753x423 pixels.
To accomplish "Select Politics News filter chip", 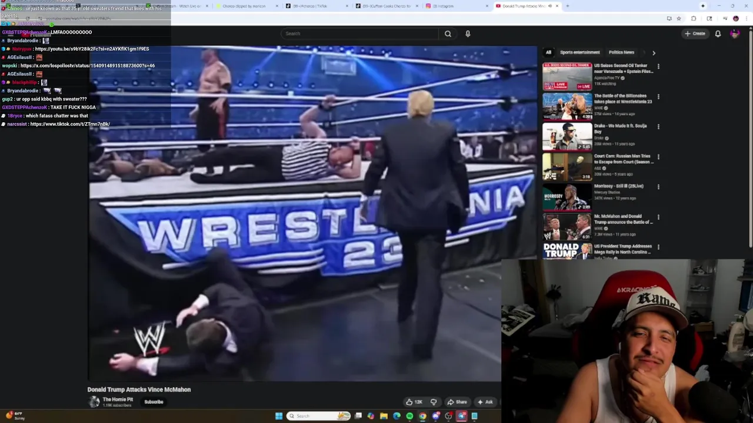I will [621, 52].
